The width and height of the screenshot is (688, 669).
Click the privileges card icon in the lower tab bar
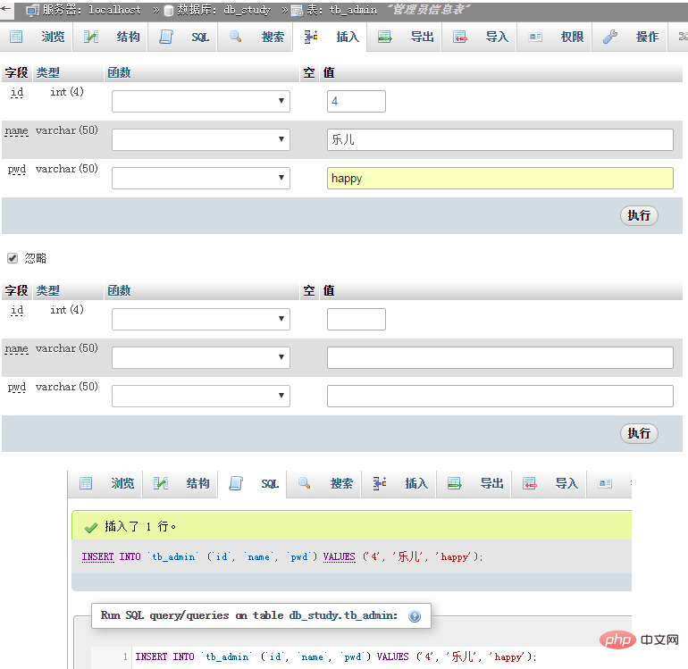605,484
